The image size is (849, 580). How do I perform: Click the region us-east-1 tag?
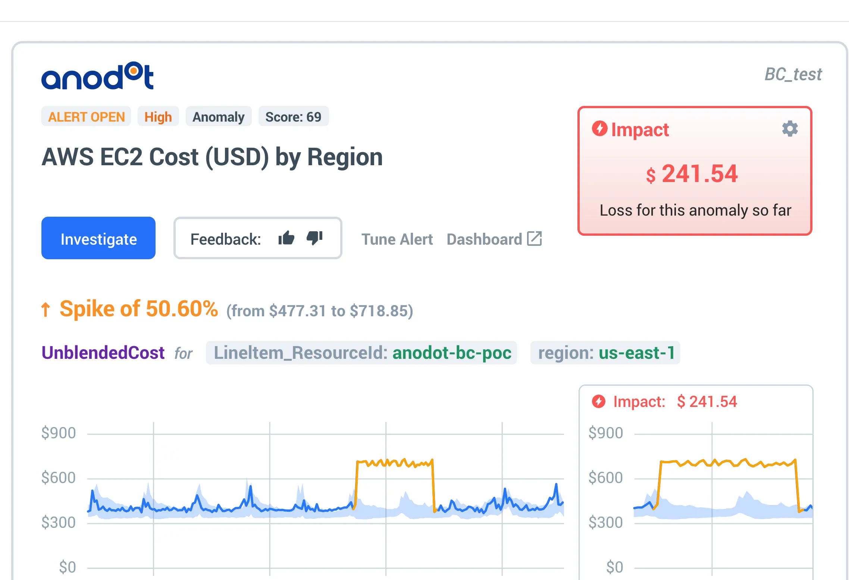click(x=605, y=353)
